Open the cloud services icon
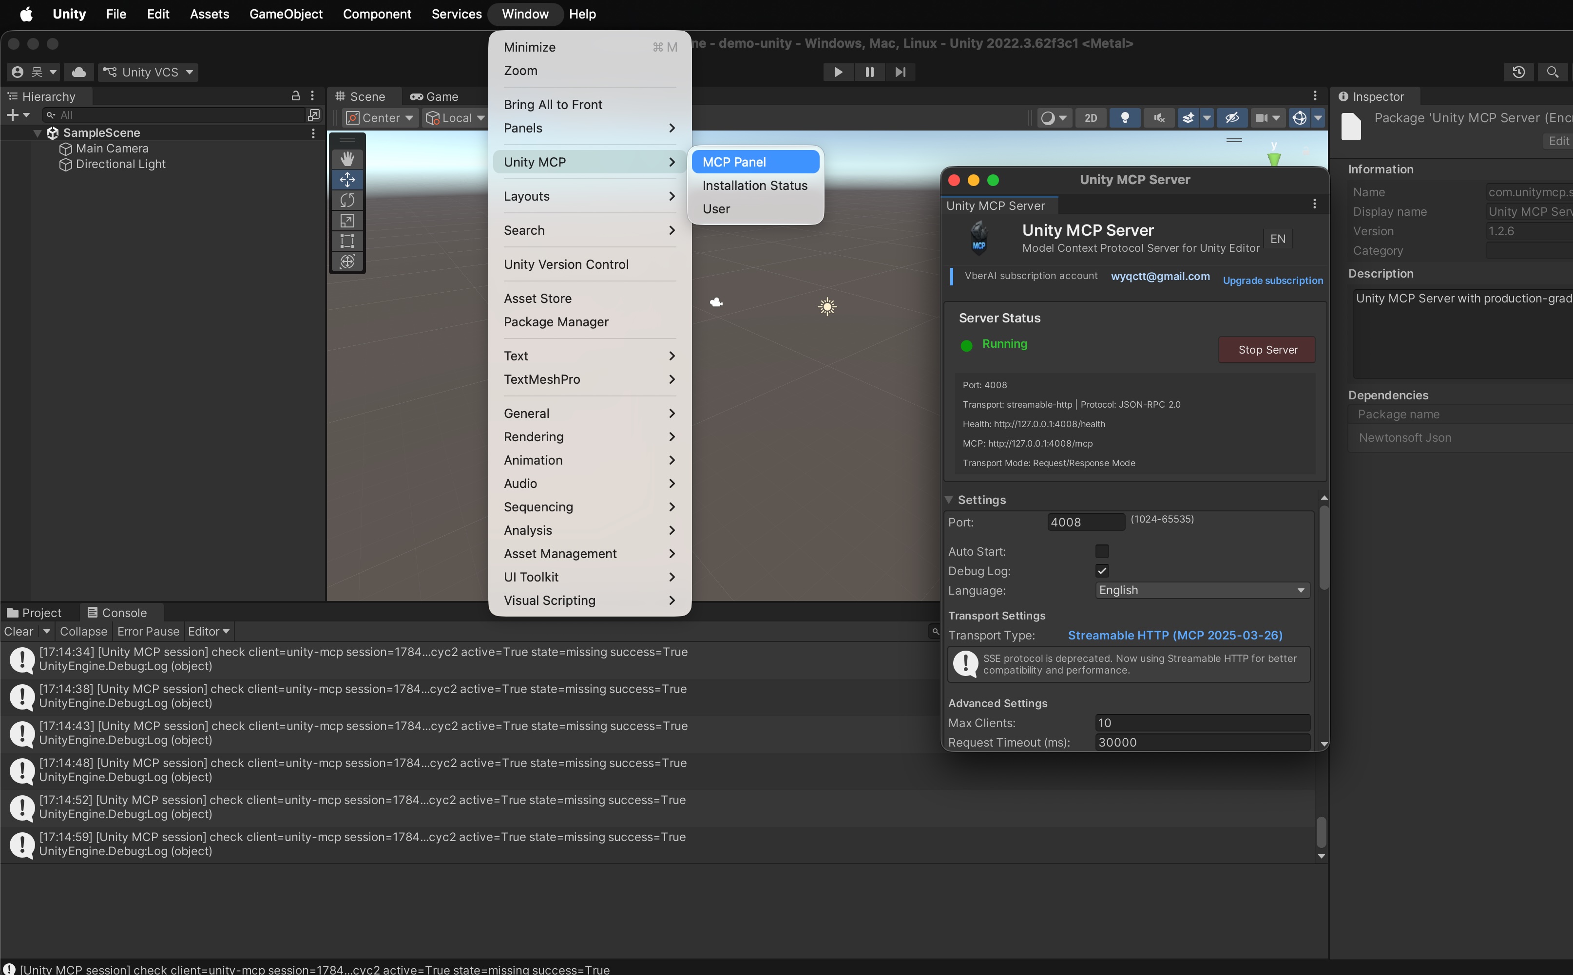Image resolution: width=1573 pixels, height=975 pixels. tap(79, 72)
